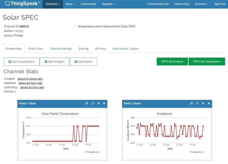Close the Field 1 Chart panel
Image resolution: width=228 pixels, height=164 pixels.
pyautogui.click(x=104, y=103)
